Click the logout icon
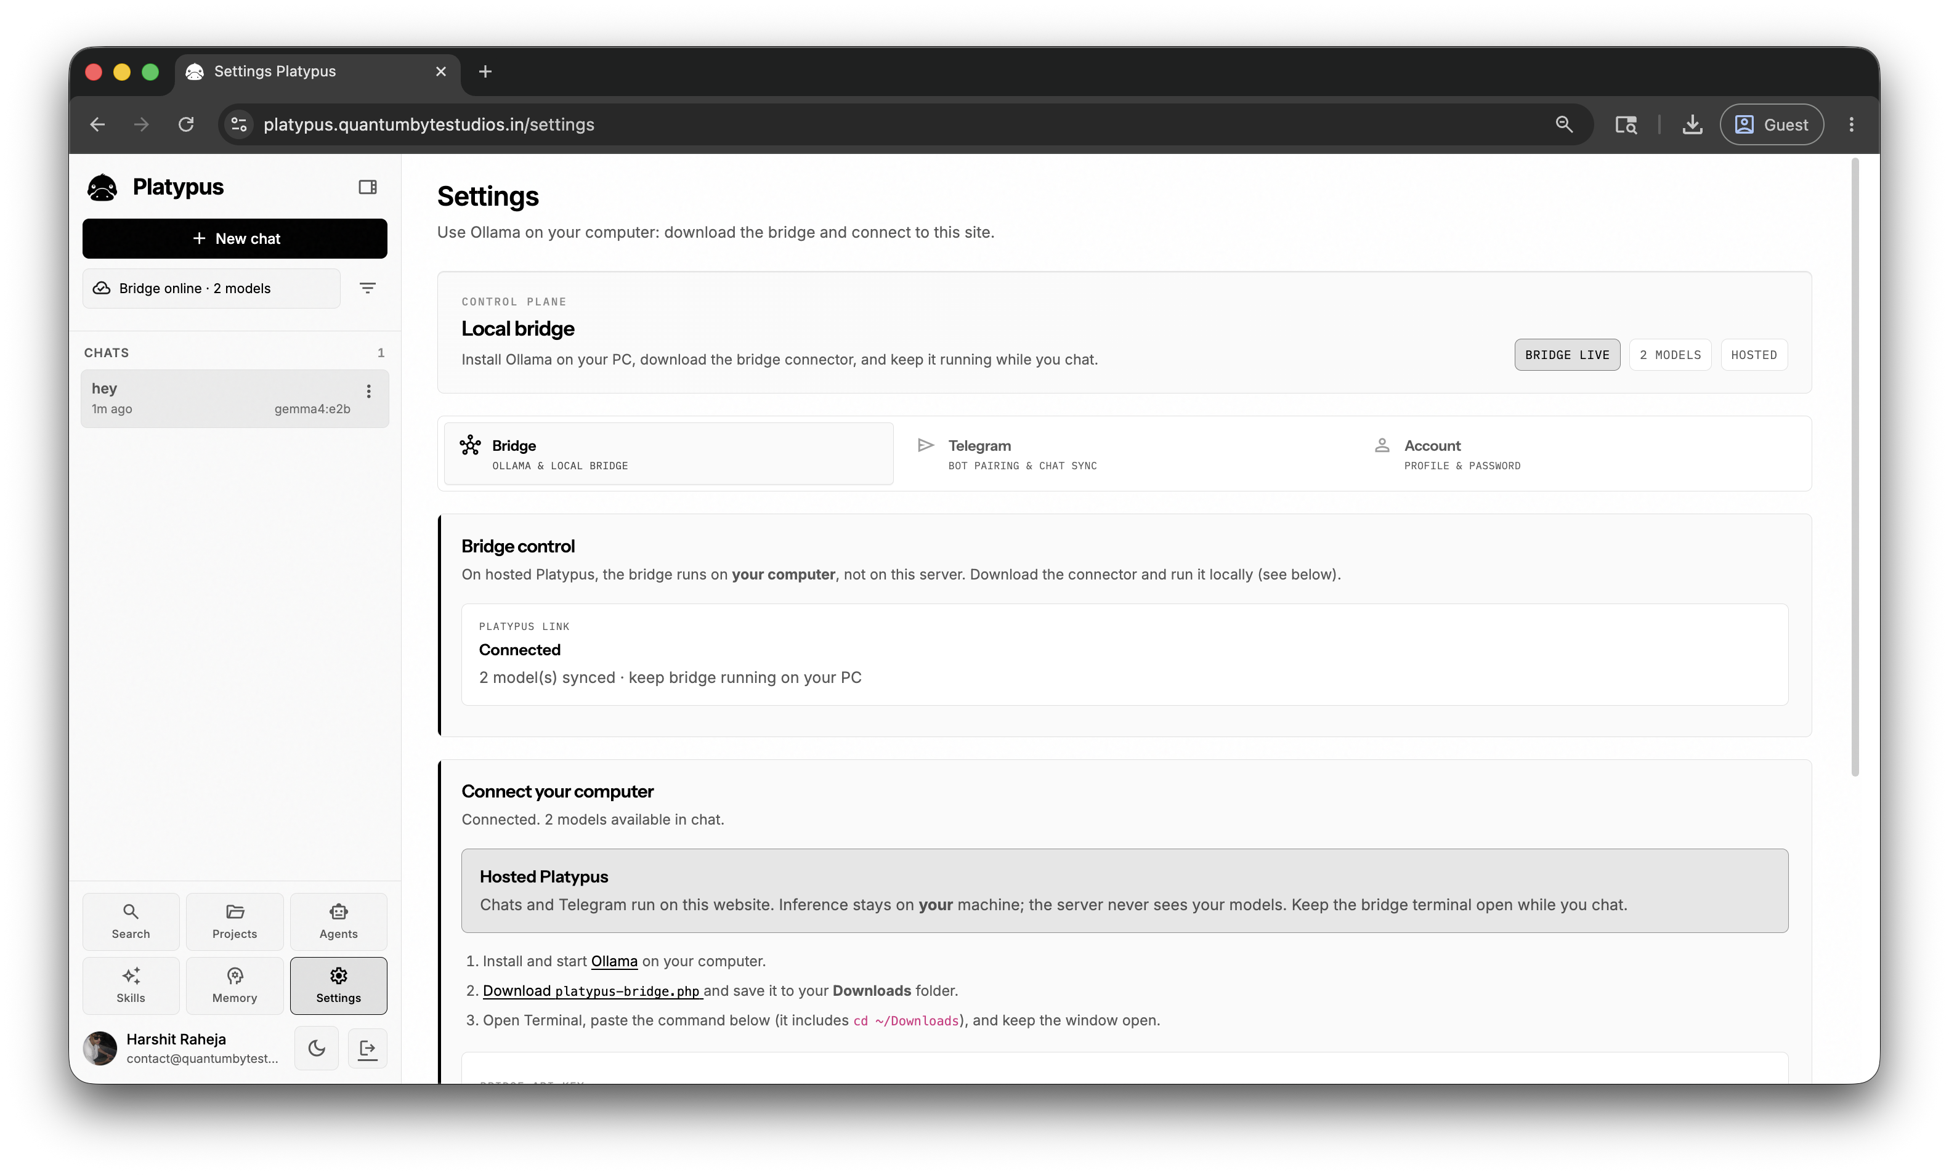The width and height of the screenshot is (1949, 1175). [x=368, y=1049]
